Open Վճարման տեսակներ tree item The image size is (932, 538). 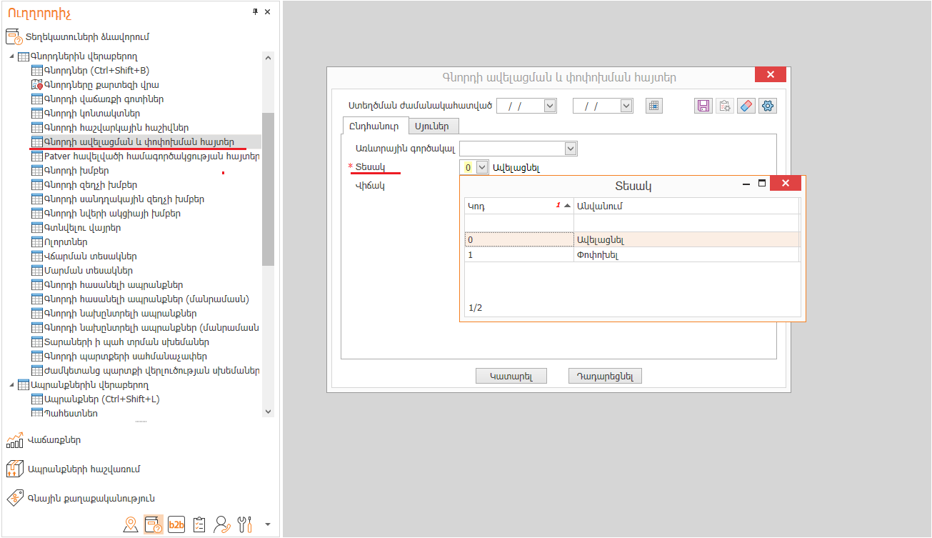tap(91, 256)
